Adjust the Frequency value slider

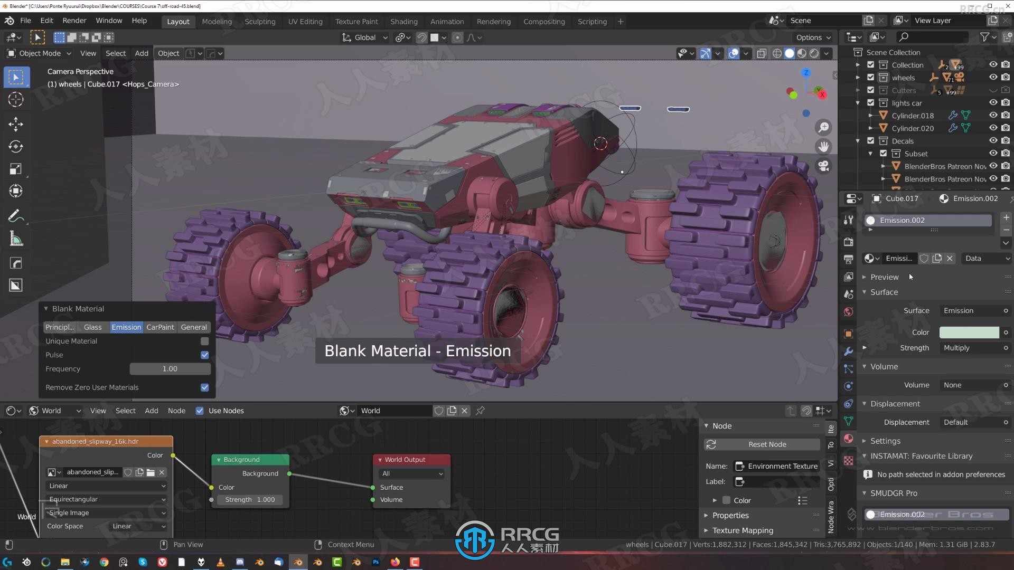tap(170, 369)
